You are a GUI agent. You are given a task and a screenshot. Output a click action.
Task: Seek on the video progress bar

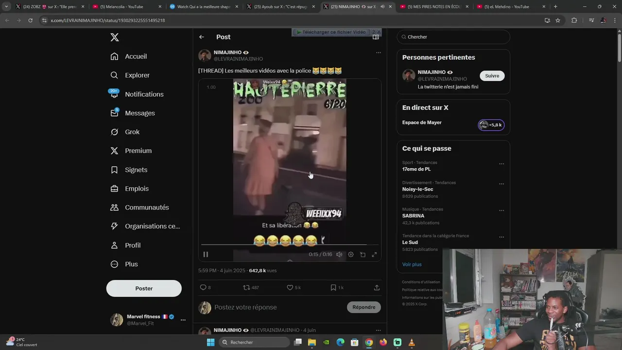click(290, 245)
